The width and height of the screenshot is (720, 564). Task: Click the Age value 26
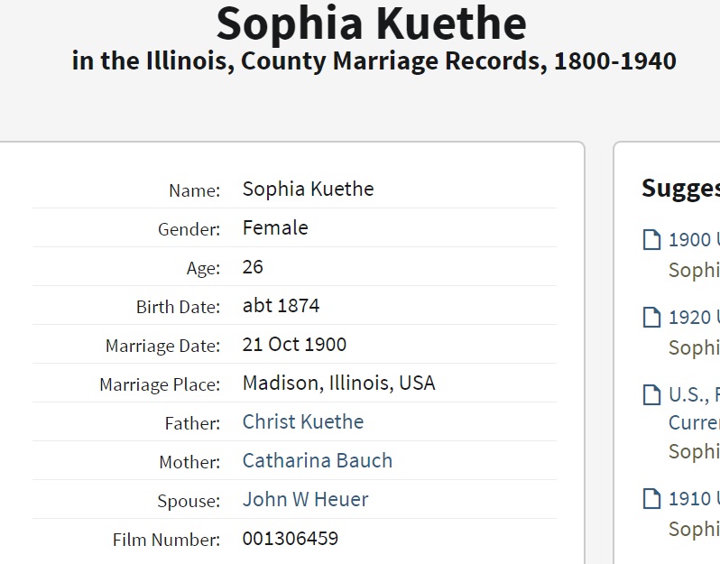[x=253, y=267]
